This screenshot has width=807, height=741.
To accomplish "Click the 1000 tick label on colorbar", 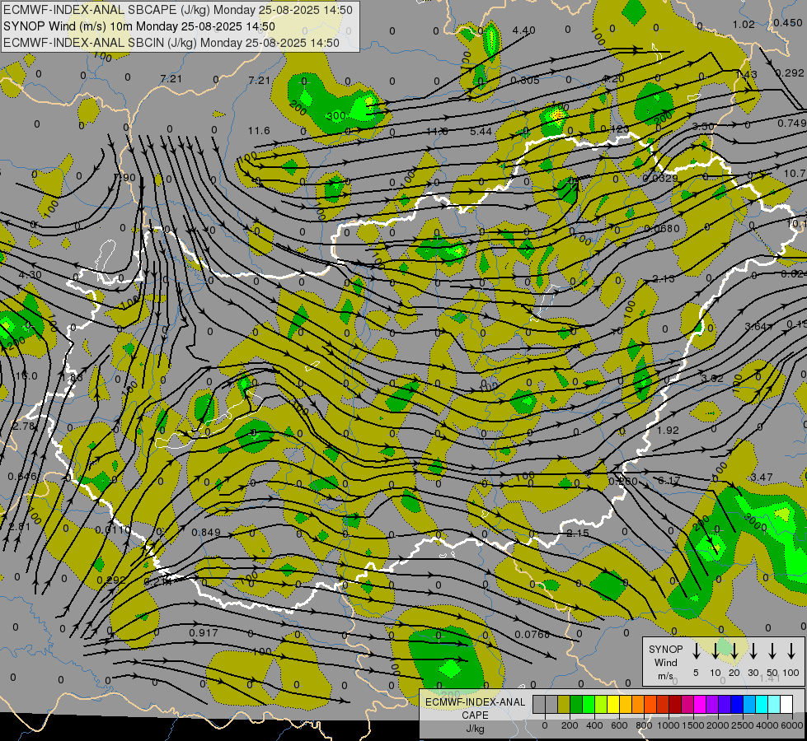I will 668,725.
